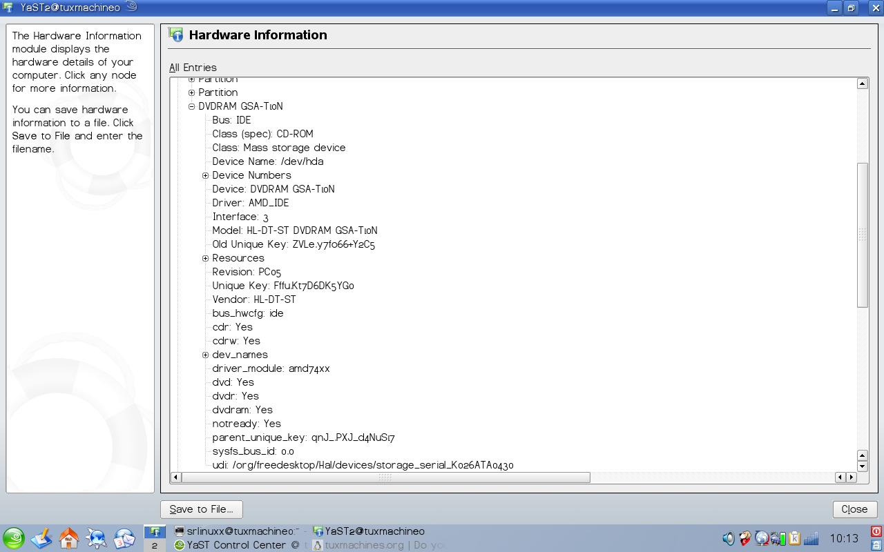Expand the Partition node directly above DVDRAM GSA-T10N

click(191, 92)
